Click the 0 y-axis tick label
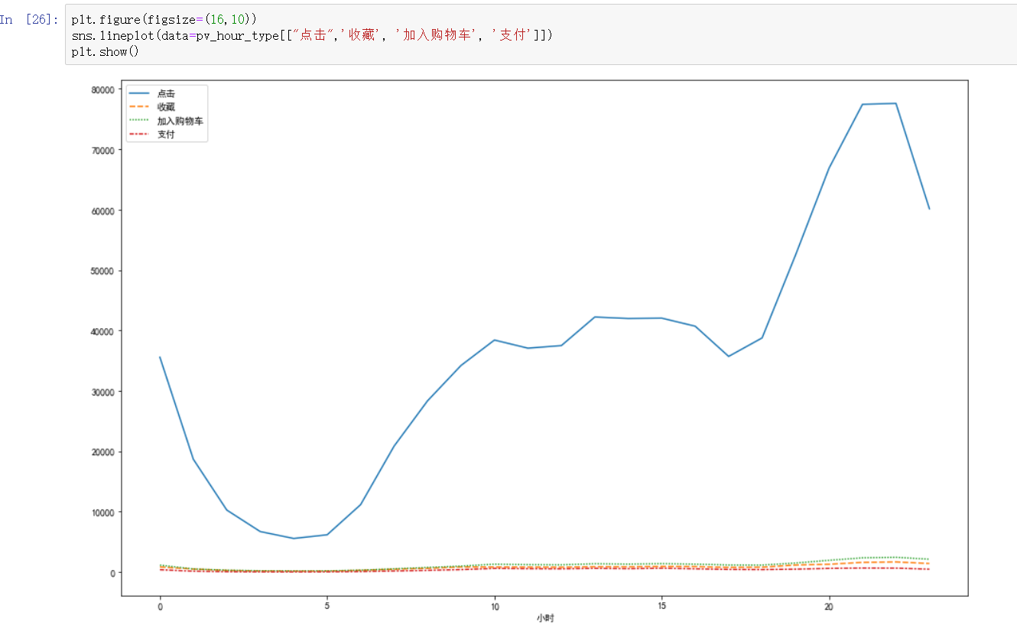 pos(112,573)
